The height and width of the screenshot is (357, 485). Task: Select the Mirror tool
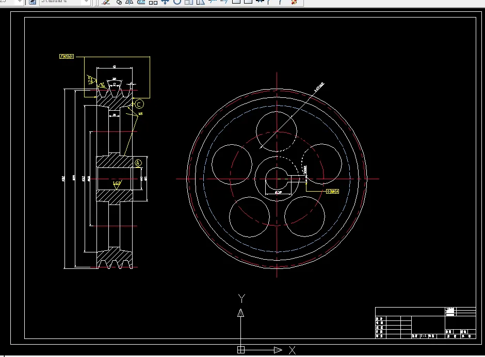click(130, 2)
